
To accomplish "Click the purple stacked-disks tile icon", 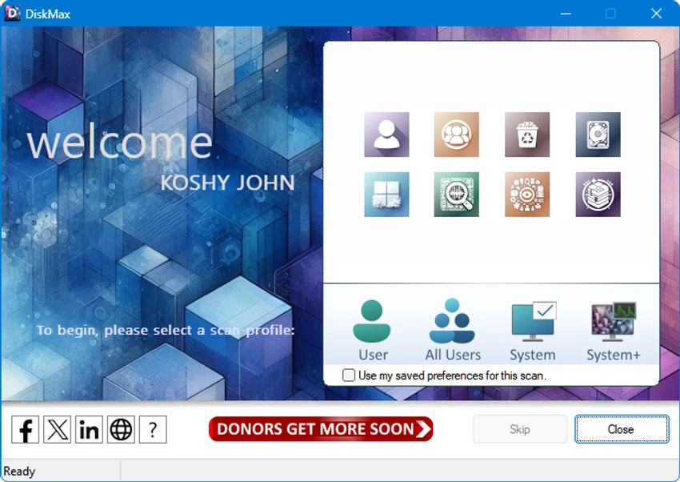I will click(x=598, y=195).
